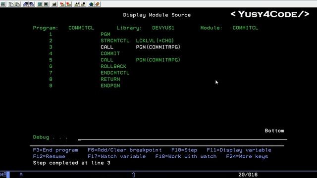
Task: Click the Paste clipboard toolbar icon
Action: 18,4
